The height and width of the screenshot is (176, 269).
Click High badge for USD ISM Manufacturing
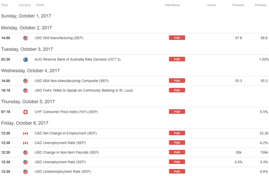(177, 38)
